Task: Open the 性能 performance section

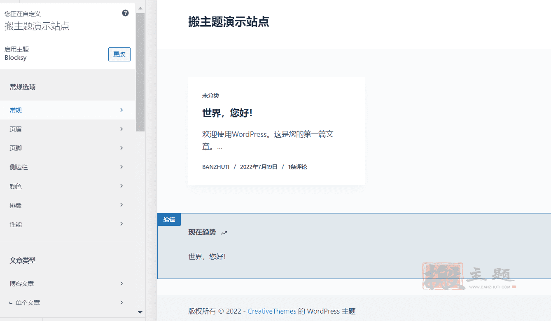Action: 68,224
